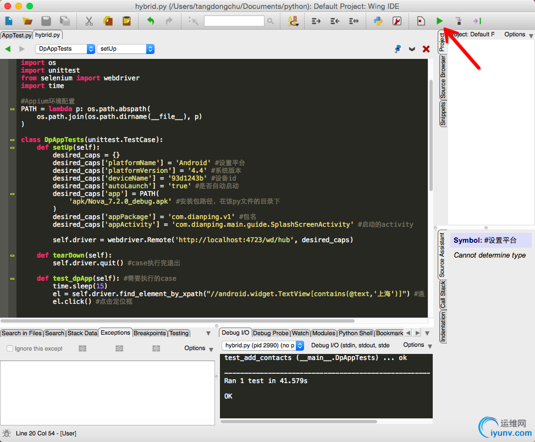Open the find and replace AB icon
Screen dimensions: 535x442
(x=293, y=21)
